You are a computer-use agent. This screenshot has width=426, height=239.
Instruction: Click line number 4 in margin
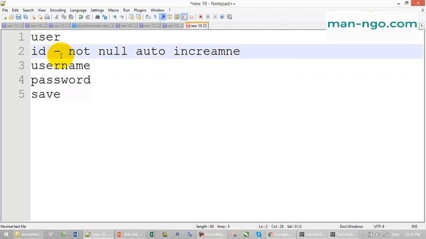tap(21, 80)
